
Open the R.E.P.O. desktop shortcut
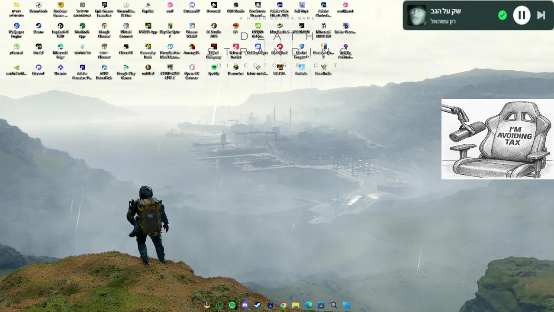[x=280, y=69]
